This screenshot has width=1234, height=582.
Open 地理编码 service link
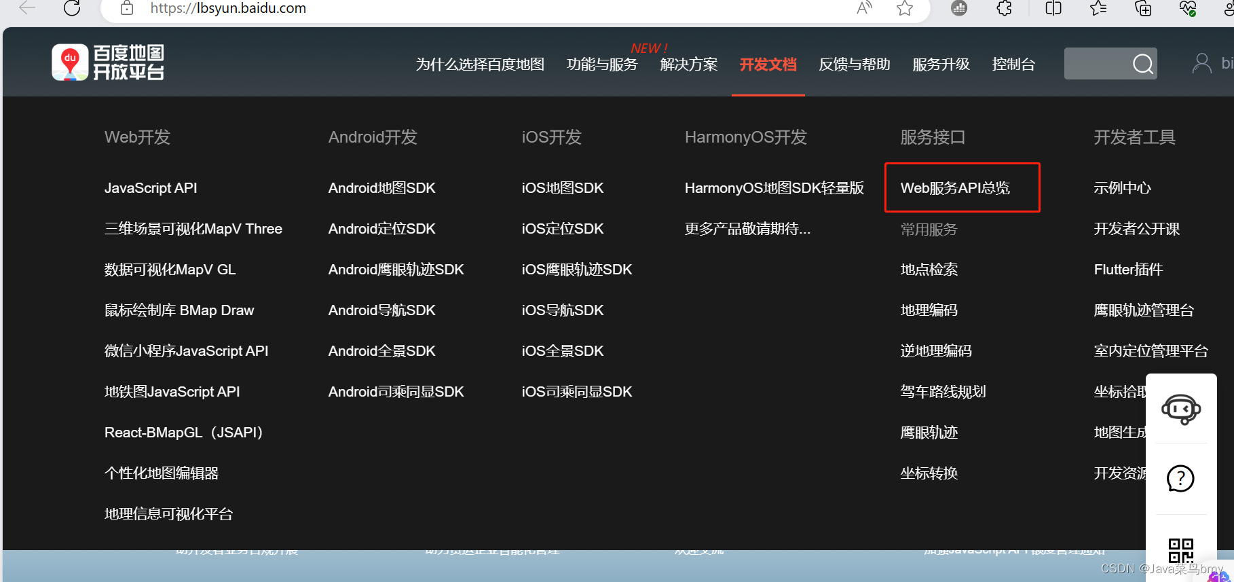(x=929, y=310)
